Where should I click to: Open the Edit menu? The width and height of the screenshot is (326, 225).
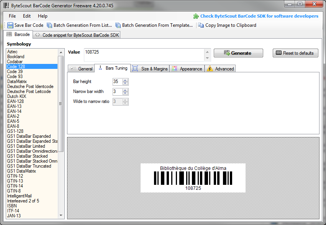click(x=27, y=16)
